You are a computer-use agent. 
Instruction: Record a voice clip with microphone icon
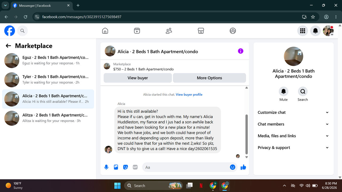[x=106, y=167]
